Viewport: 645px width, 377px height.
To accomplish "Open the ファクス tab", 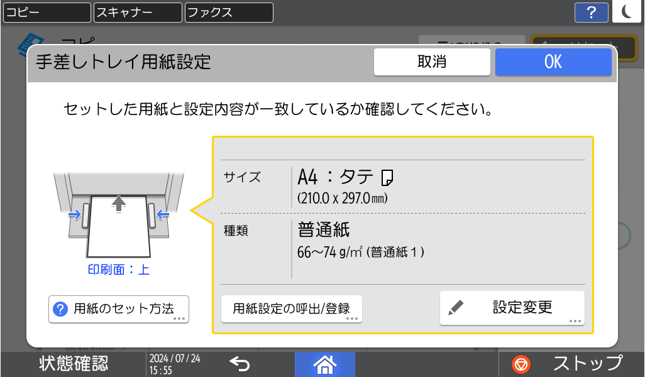I will click(x=229, y=12).
